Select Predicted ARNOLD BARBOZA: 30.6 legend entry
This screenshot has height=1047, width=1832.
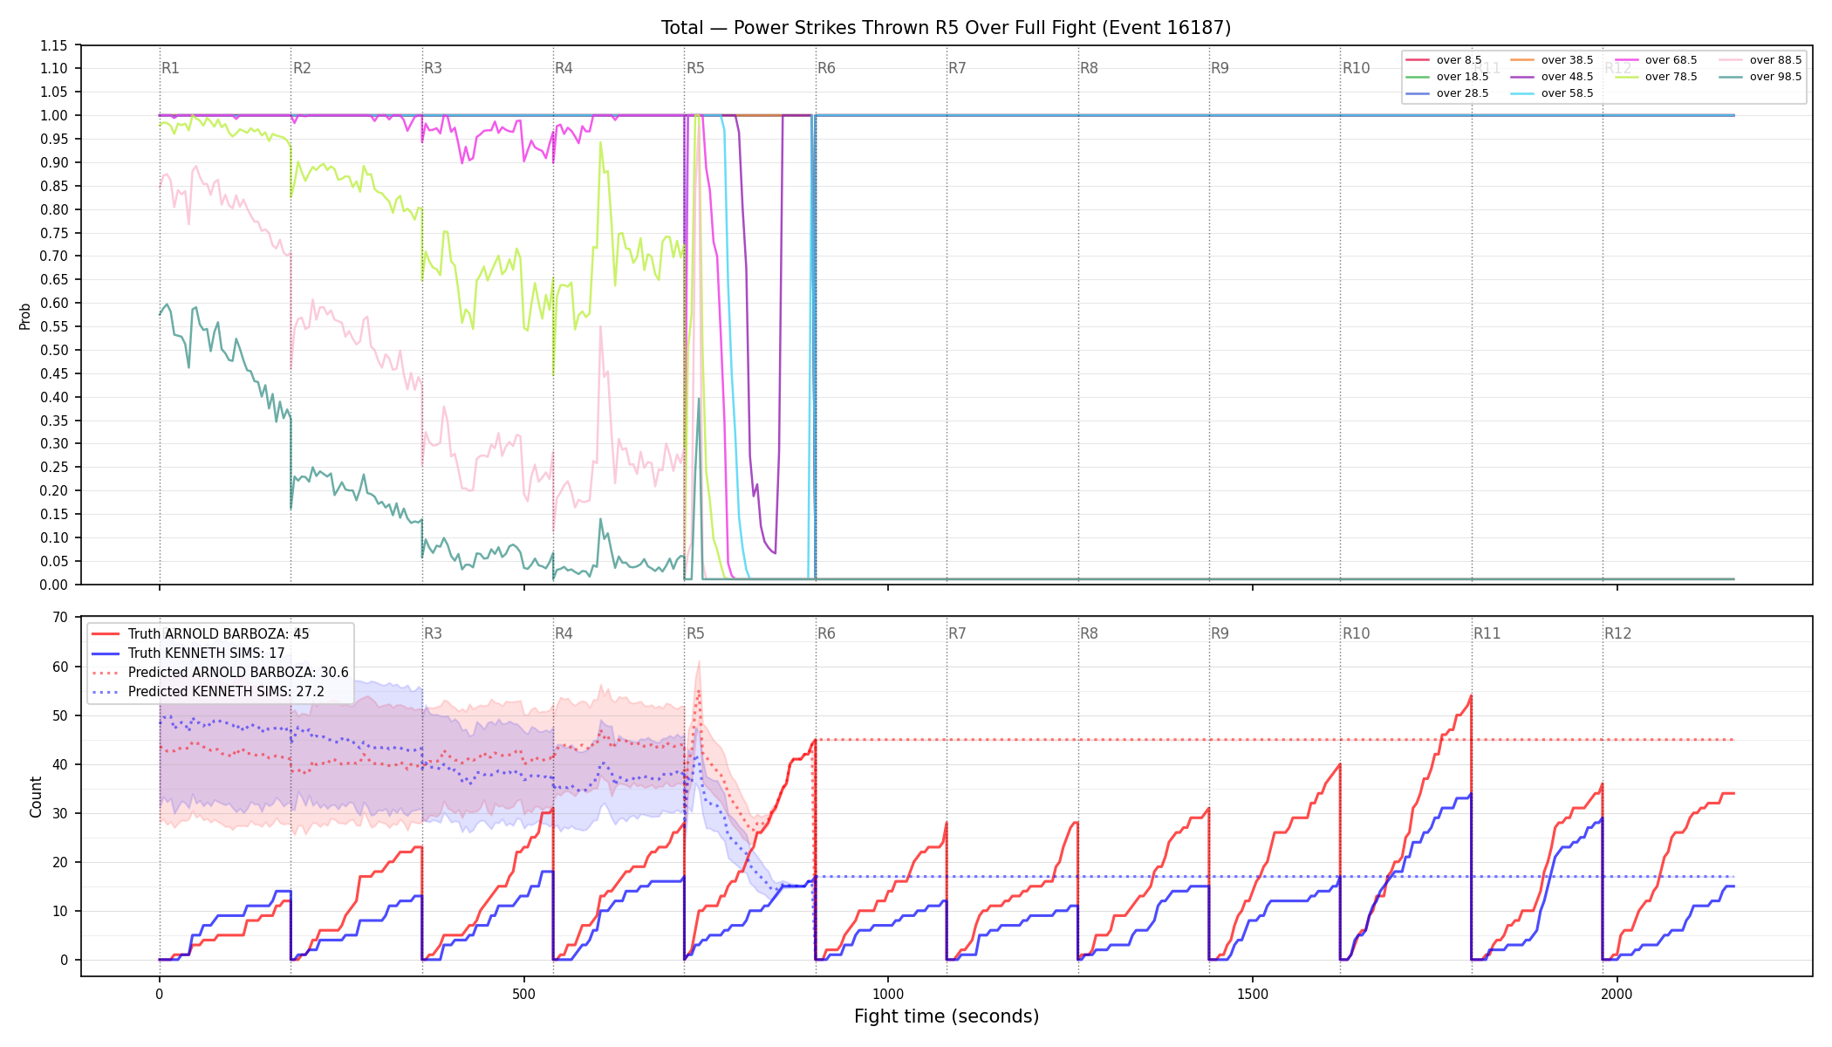(220, 673)
